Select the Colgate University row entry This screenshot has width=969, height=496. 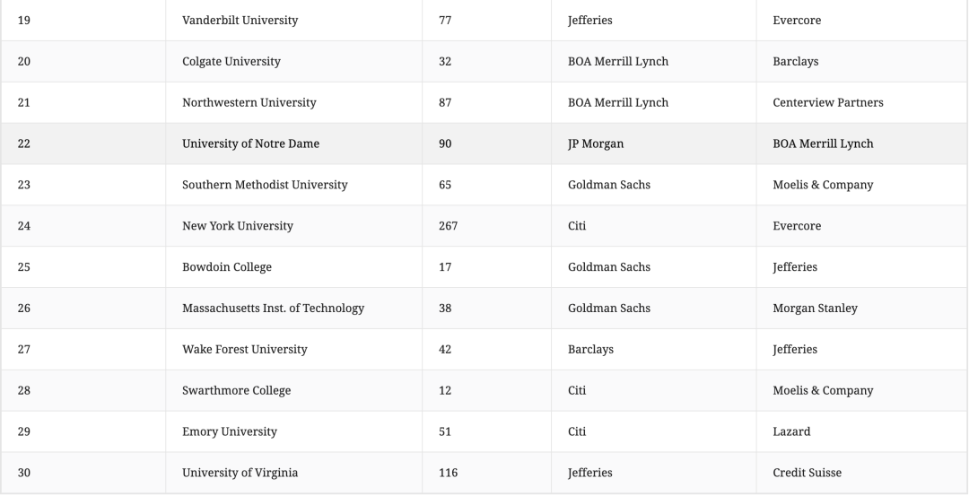tap(231, 61)
